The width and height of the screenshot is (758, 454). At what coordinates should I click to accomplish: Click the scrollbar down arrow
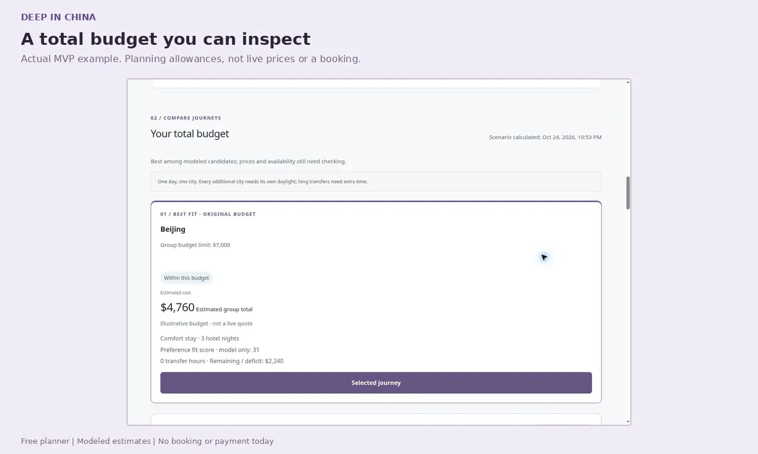click(628, 422)
